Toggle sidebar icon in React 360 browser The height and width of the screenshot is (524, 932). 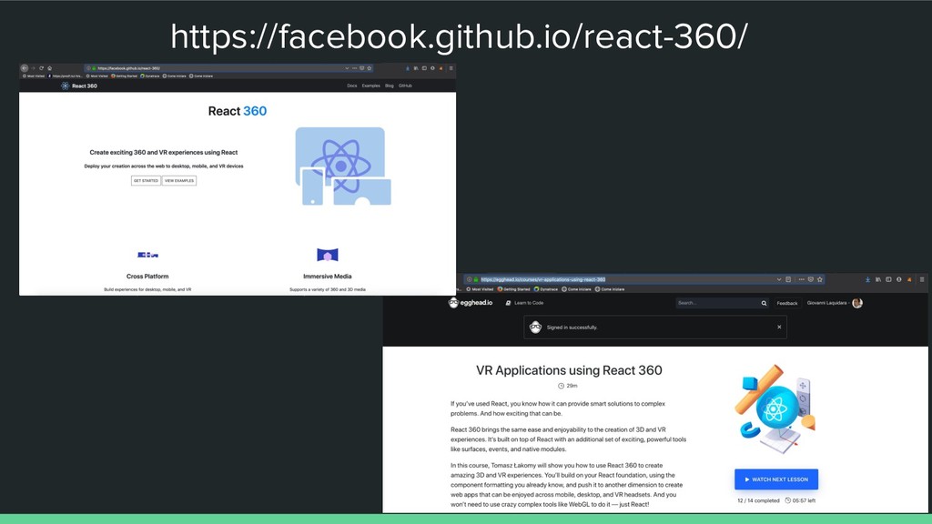point(424,68)
